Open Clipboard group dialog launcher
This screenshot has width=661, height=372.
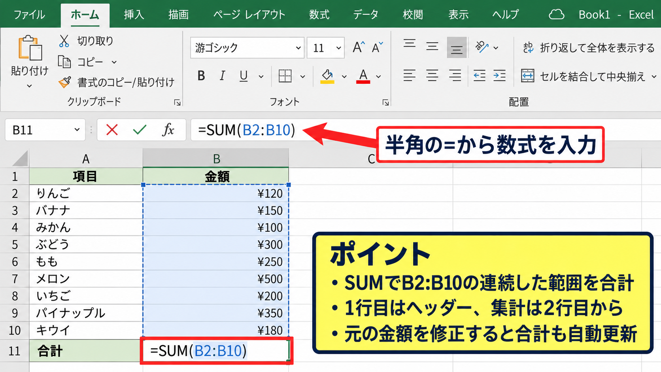click(177, 103)
